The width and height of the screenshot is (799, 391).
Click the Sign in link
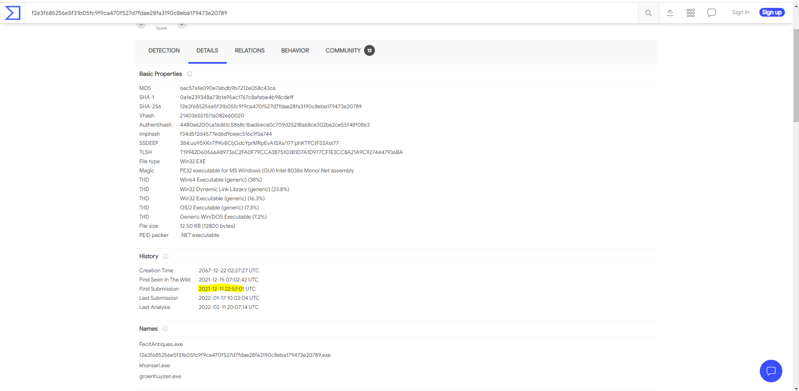[x=740, y=12]
